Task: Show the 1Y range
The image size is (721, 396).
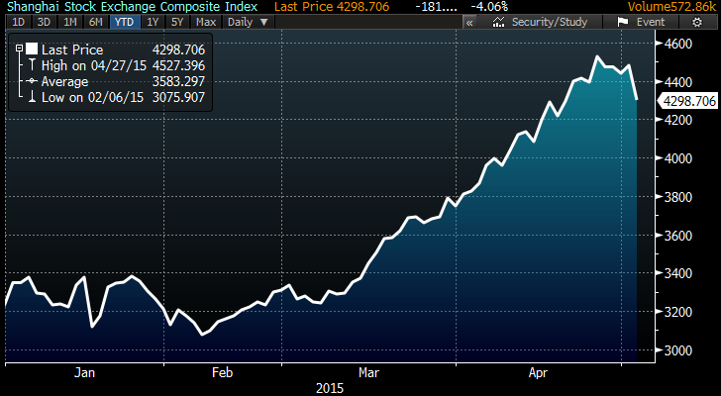Action: pos(153,22)
